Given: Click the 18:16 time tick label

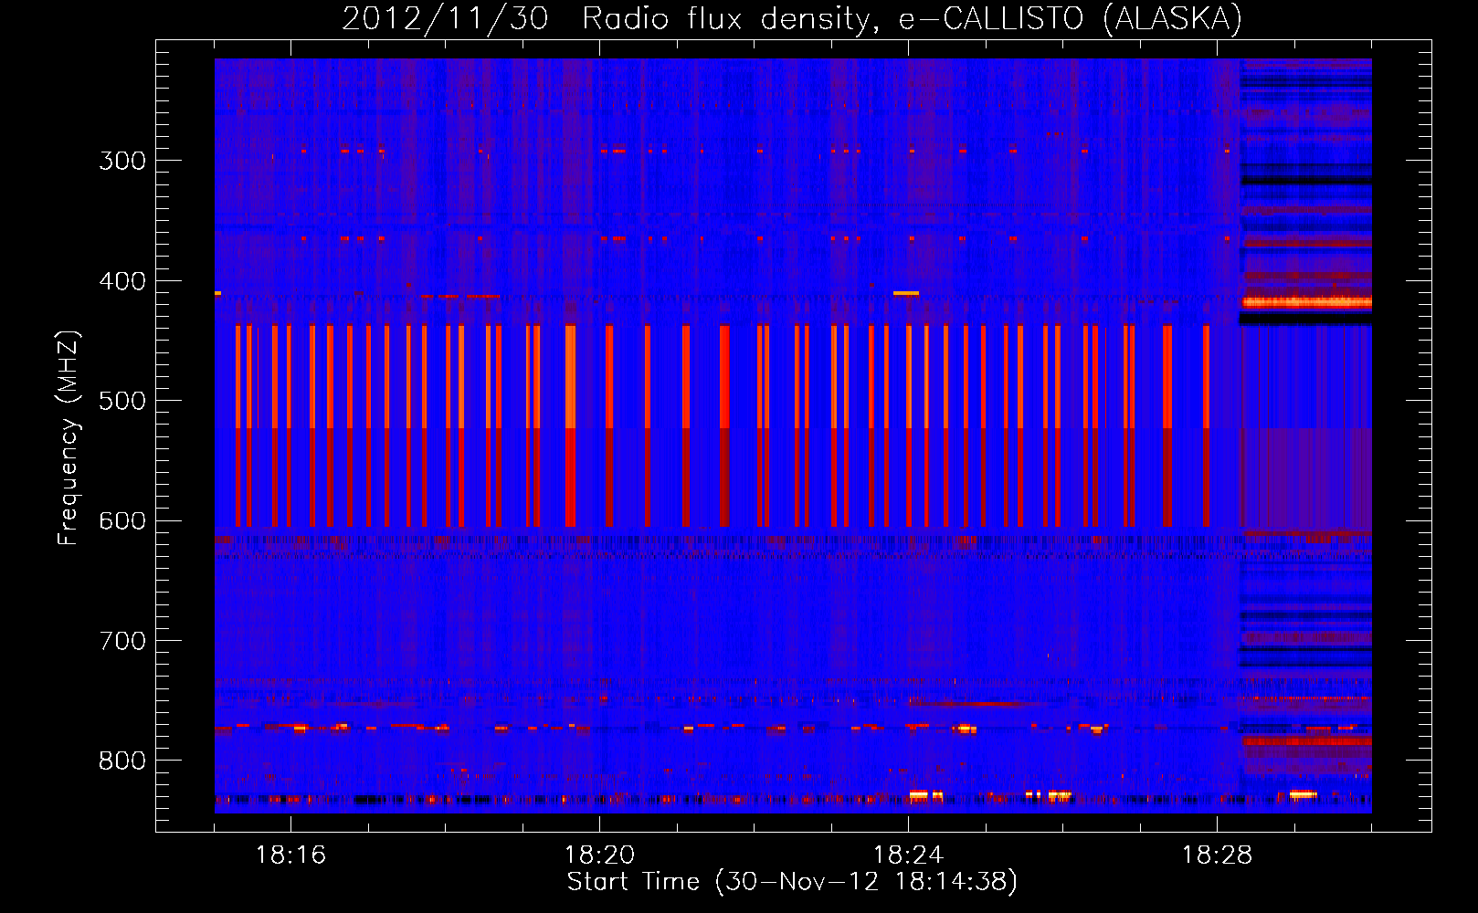Looking at the screenshot, I should click(290, 855).
